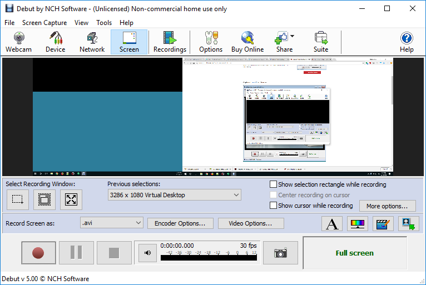
Task: Choose the Network camera source
Action: pyautogui.click(x=92, y=42)
